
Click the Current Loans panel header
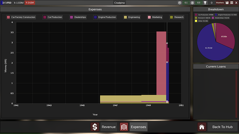[216, 66]
